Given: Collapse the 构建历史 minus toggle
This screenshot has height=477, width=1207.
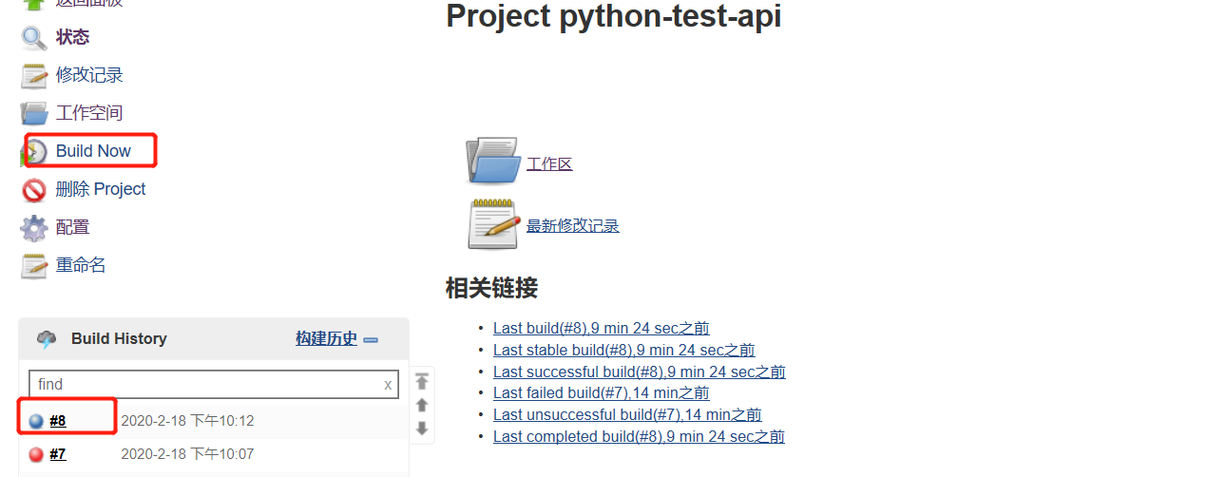Looking at the screenshot, I should (x=371, y=340).
